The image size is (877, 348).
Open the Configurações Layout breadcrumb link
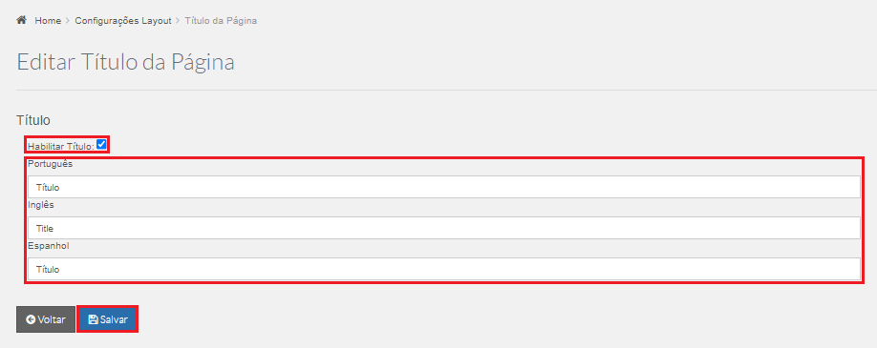123,21
